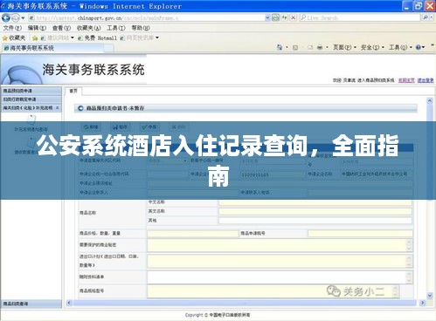Click the RSS feeds icon in command bar
This screenshot has width=436, height=321.
[x=295, y=47]
